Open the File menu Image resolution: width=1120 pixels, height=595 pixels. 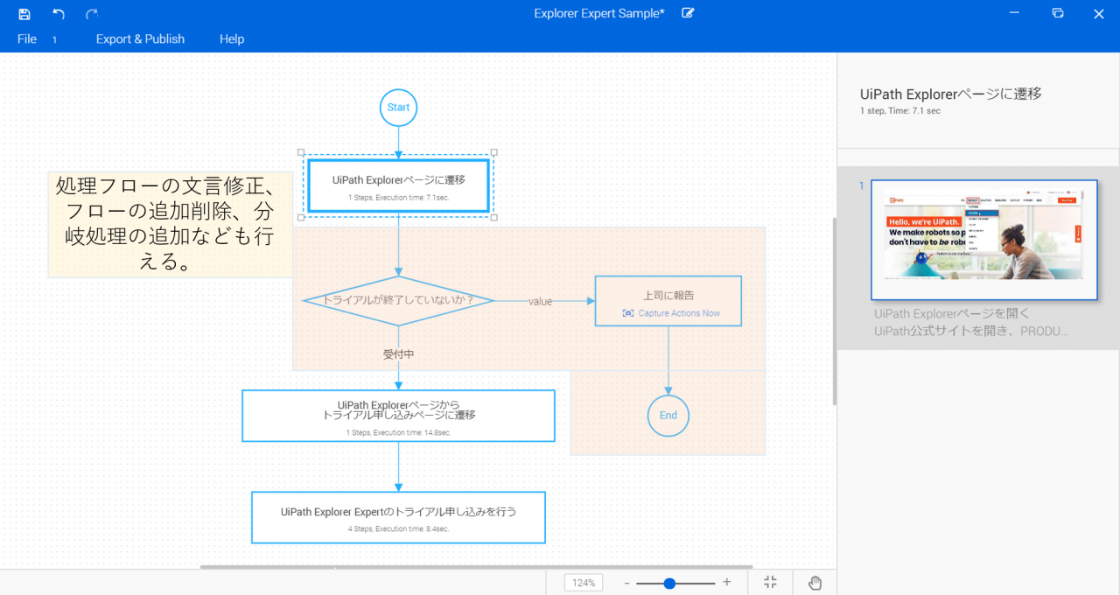[x=27, y=39]
